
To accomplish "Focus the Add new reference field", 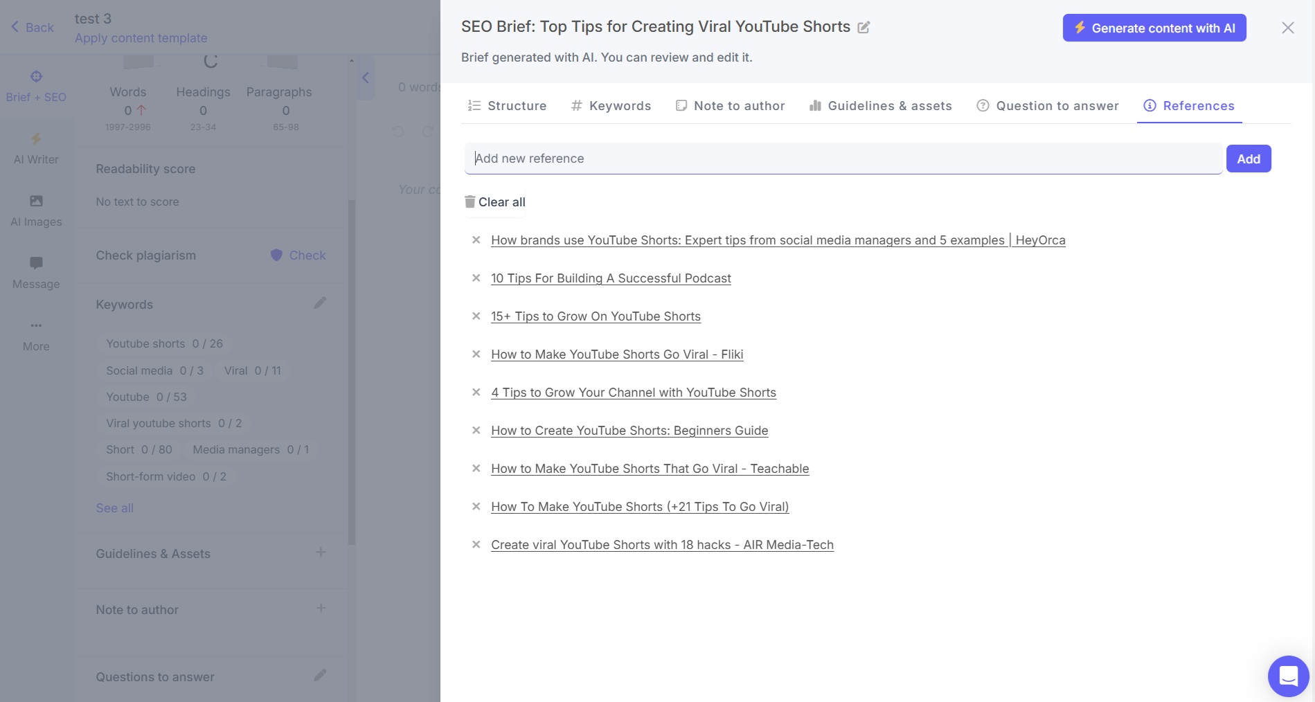I will (x=843, y=159).
